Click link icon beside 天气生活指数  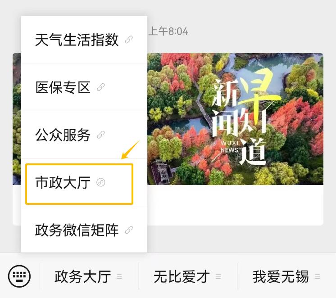pyautogui.click(x=129, y=40)
